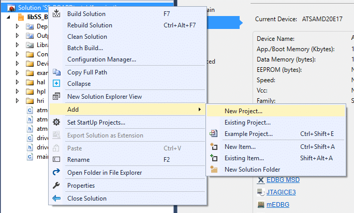The height and width of the screenshot is (213, 354).
Task: Open the mEDBG link
Action: coord(278,205)
